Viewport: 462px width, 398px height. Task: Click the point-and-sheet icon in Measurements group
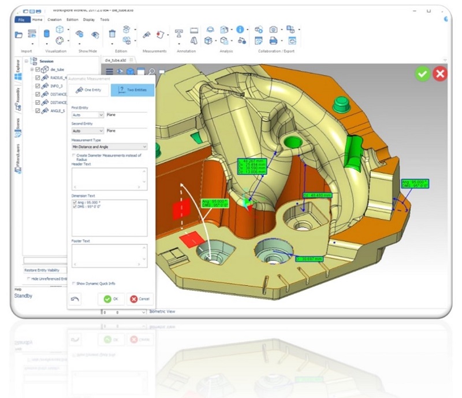tap(160, 35)
